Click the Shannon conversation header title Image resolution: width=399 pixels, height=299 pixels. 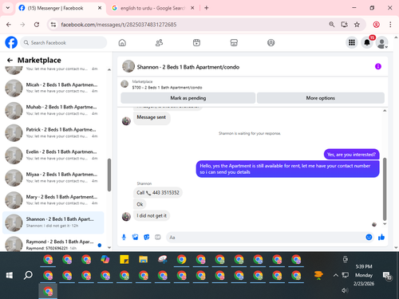(188, 67)
